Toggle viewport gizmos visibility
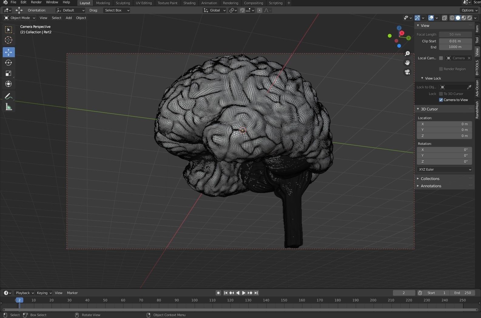 click(x=418, y=18)
